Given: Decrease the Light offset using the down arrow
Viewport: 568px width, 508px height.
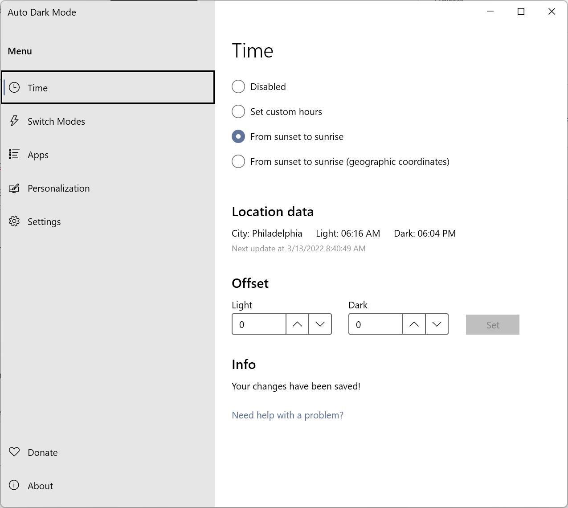Looking at the screenshot, I should click(320, 324).
